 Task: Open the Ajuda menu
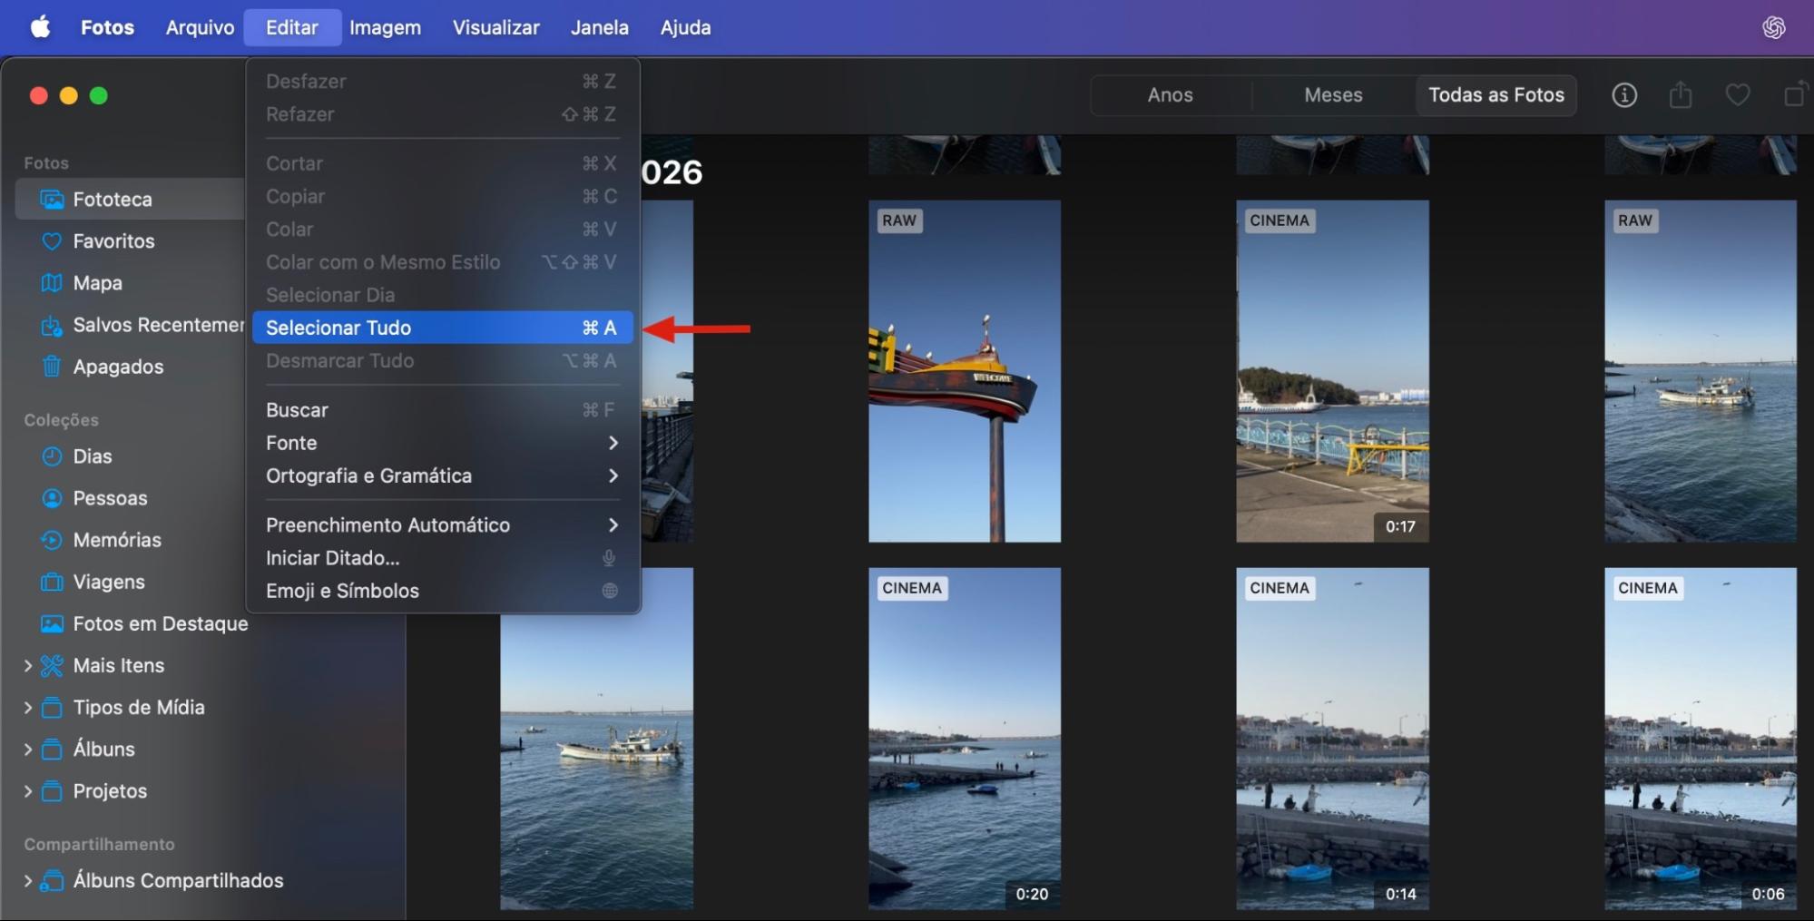685,27
